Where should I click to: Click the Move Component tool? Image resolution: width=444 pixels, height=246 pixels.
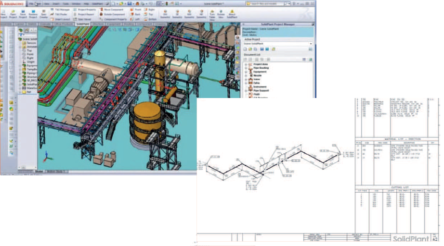tap(114, 9)
